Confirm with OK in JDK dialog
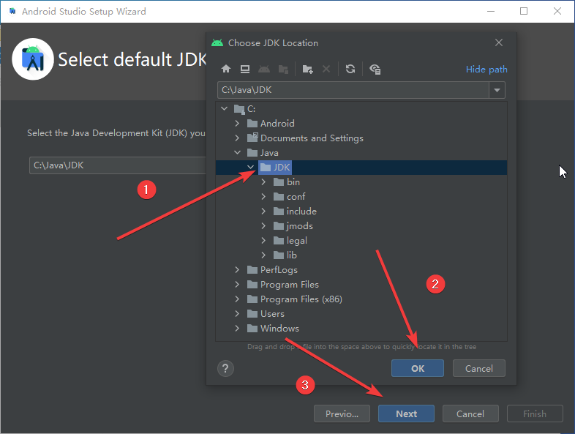This screenshot has height=434, width=575. [x=417, y=368]
